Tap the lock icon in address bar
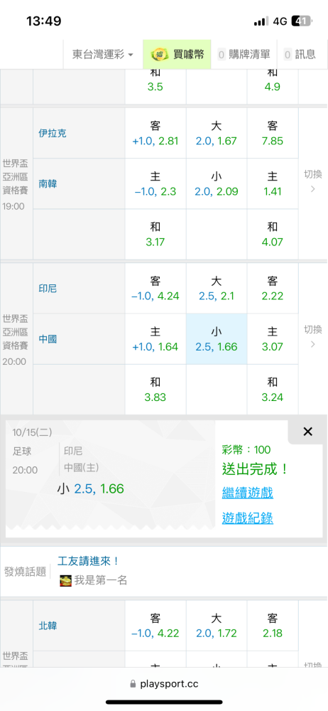Image resolution: width=328 pixels, height=711 pixels. point(133,684)
